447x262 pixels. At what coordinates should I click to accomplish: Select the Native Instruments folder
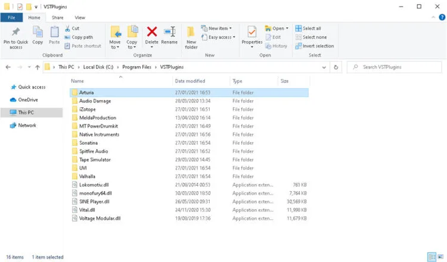pos(190,135)
